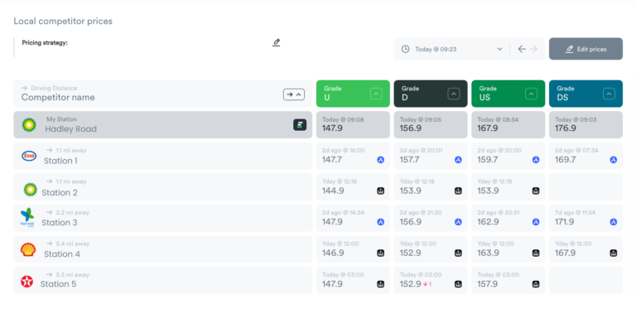Click Station 1 Grade U source icon
This screenshot has width=636, height=309.
click(380, 160)
